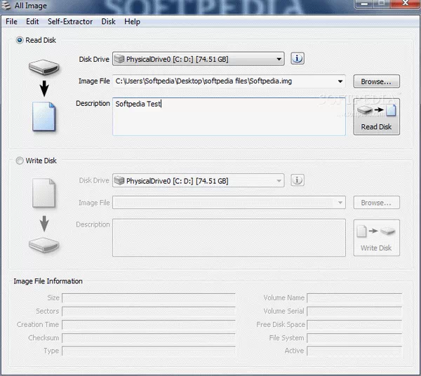Open the Disk menu
The height and width of the screenshot is (376, 421).
[108, 22]
